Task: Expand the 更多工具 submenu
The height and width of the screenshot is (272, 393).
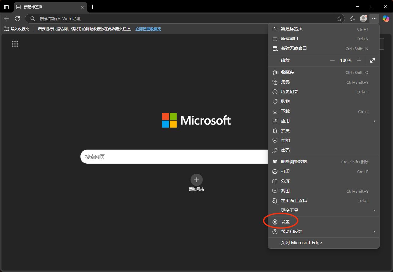Action: pos(324,211)
